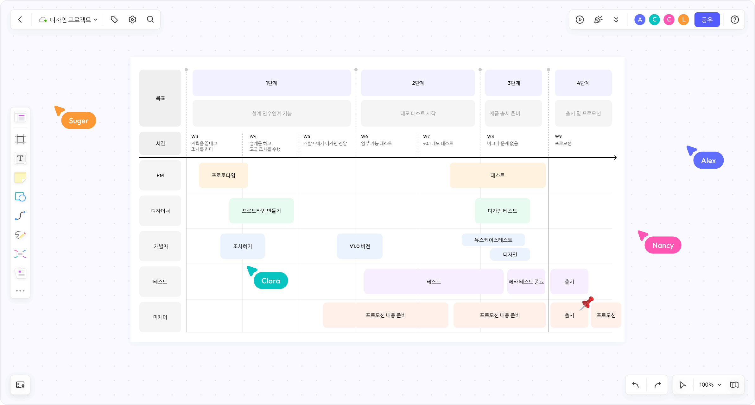The width and height of the screenshot is (755, 405).
Task: Open the minimap book icon
Action: [734, 385]
